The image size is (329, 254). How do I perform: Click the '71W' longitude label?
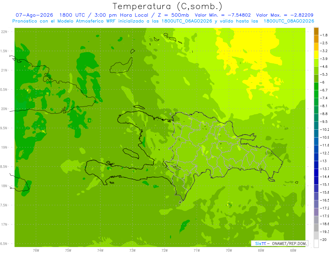point(197,250)
